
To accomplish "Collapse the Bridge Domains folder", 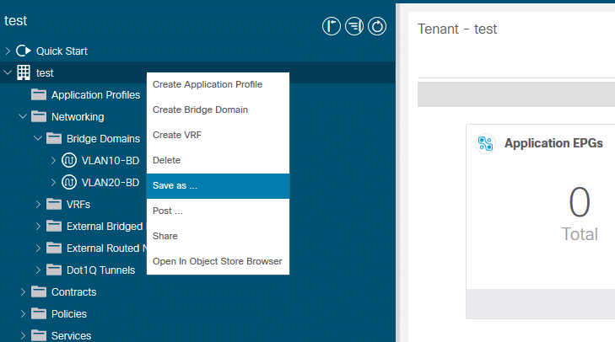I will click(38, 139).
